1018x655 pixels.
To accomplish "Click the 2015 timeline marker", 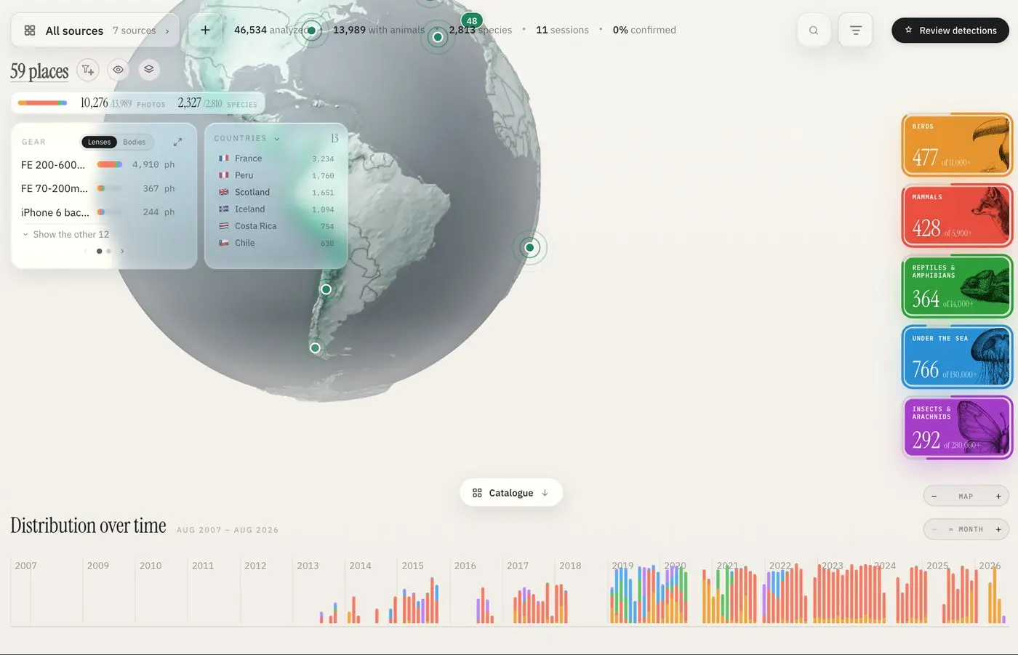I will (412, 566).
